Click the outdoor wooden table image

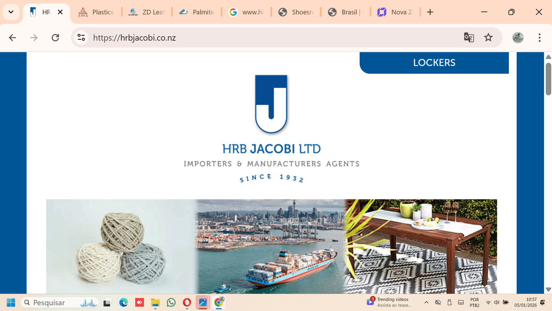coord(421,246)
